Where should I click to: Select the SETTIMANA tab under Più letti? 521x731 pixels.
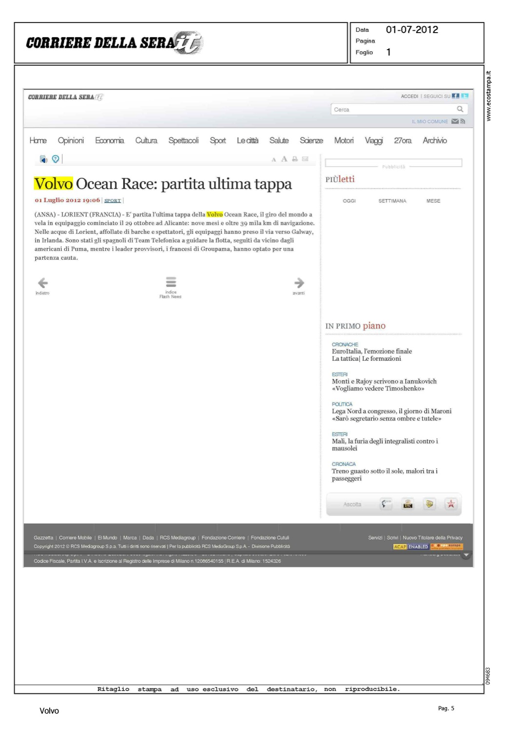click(392, 201)
